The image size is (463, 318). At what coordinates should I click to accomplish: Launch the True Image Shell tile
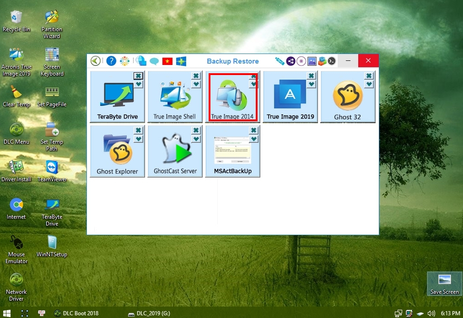pyautogui.click(x=175, y=97)
